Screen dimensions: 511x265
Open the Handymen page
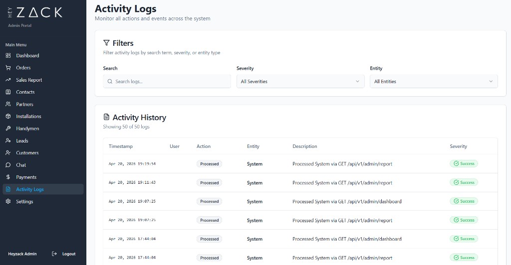point(43,129)
